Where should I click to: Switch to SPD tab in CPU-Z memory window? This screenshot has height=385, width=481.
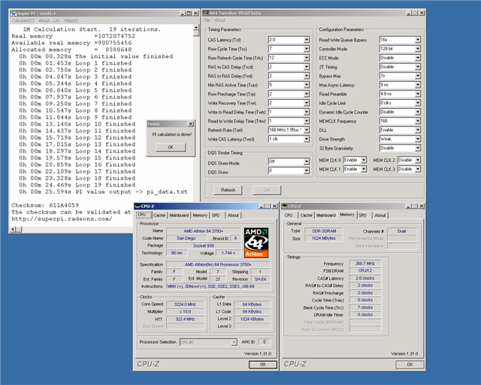[x=362, y=215]
